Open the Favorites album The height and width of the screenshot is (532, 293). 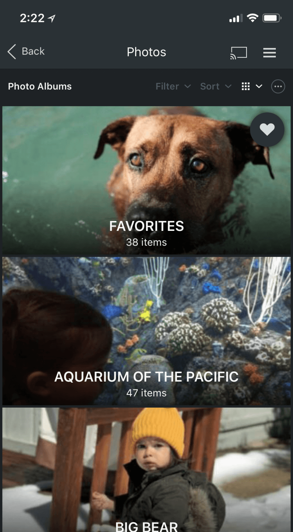tap(146, 180)
